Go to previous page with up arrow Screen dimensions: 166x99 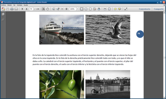22,9
